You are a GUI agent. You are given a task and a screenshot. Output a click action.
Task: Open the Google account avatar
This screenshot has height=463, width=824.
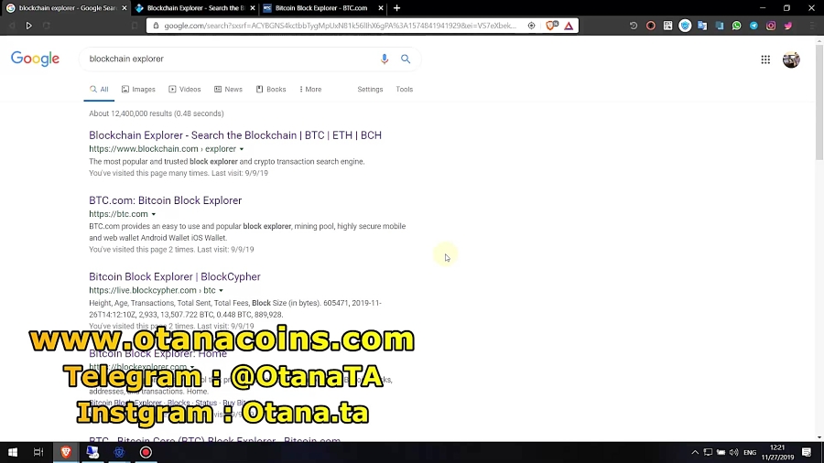click(791, 59)
